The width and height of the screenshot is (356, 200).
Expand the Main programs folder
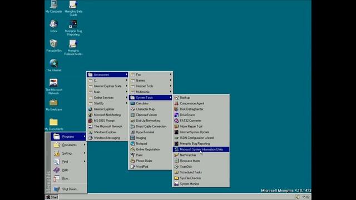(x=107, y=92)
